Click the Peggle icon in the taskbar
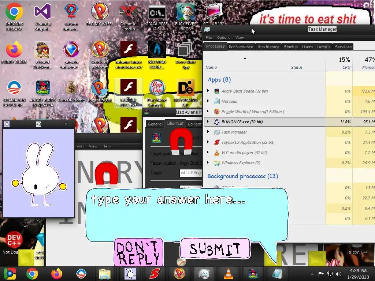The image size is (375, 281). click(179, 274)
